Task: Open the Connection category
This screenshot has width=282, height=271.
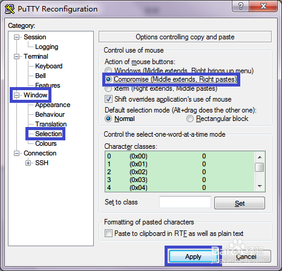Action: pyautogui.click(x=40, y=153)
